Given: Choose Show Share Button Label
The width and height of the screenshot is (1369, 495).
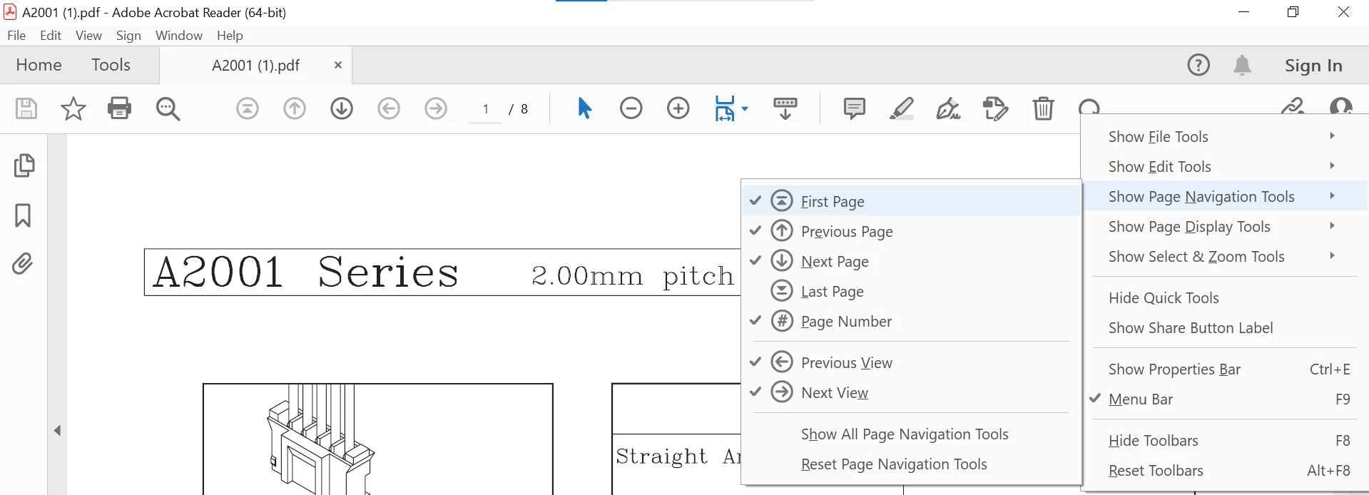Looking at the screenshot, I should pos(1225,327).
